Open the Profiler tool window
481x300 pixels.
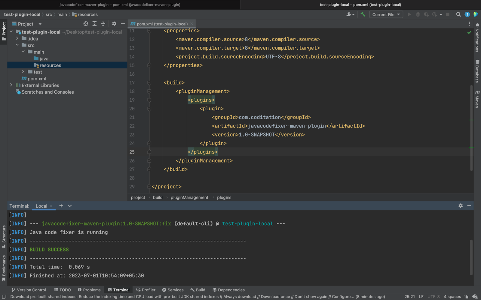[146, 290]
